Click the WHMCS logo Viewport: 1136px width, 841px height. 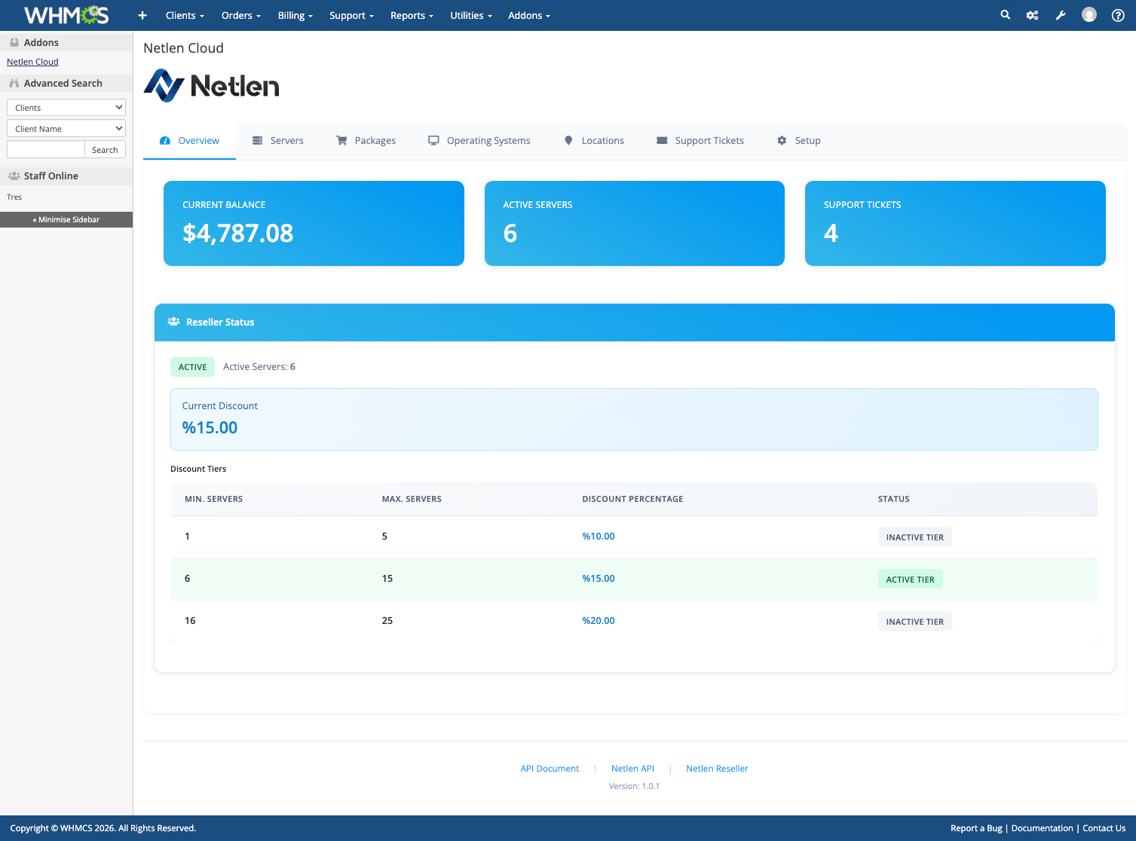(x=66, y=15)
